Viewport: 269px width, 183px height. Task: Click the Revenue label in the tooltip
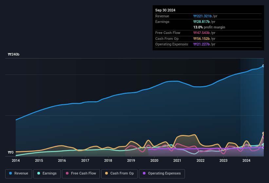click(162, 16)
